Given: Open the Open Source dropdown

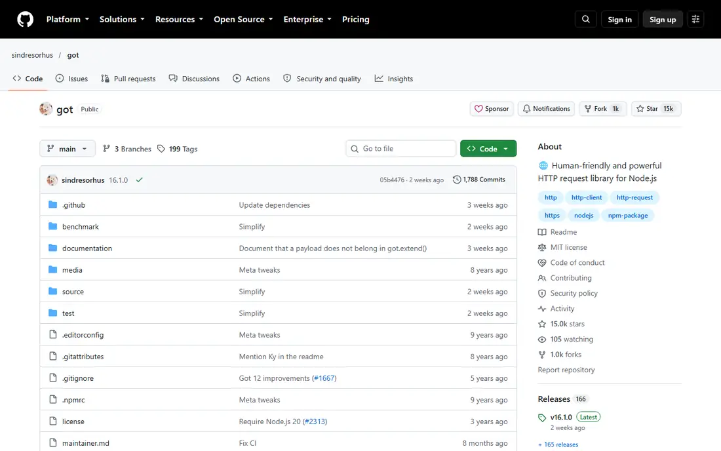Looking at the screenshot, I should 243,19.
